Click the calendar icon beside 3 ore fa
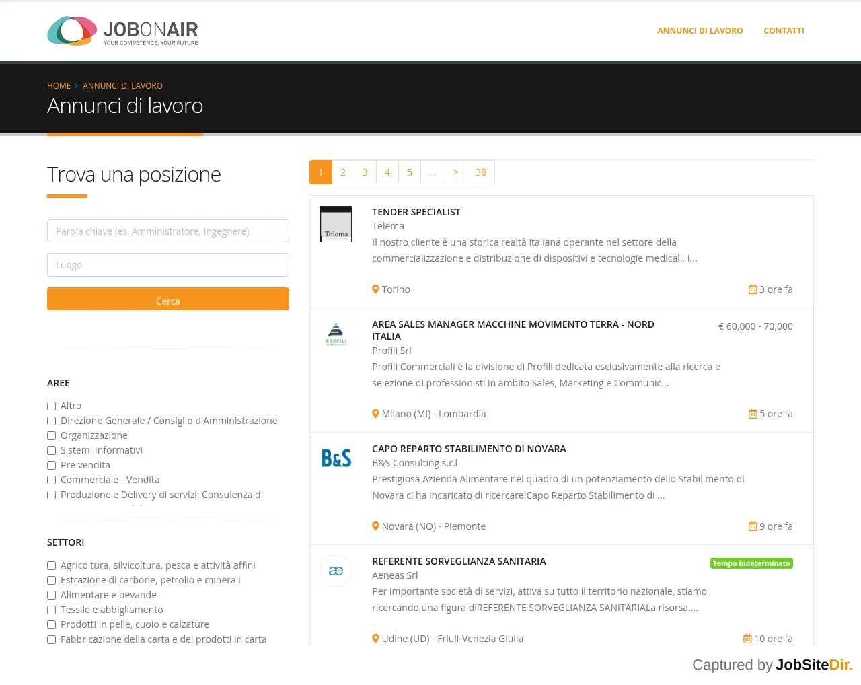The image size is (861, 685). coord(753,289)
